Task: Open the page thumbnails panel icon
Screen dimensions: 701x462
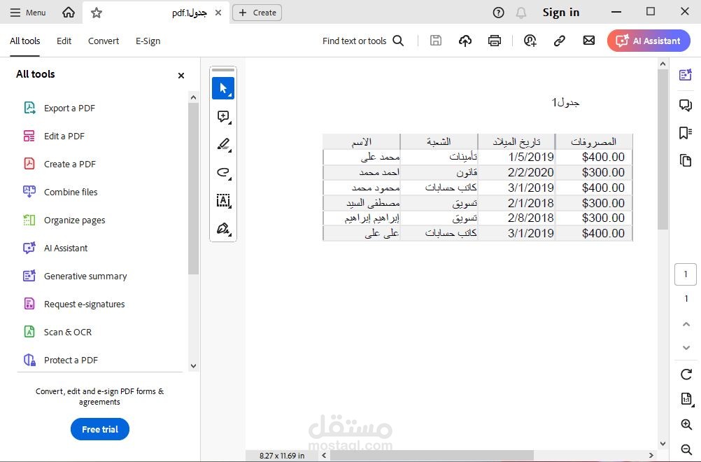Action: pos(686,160)
